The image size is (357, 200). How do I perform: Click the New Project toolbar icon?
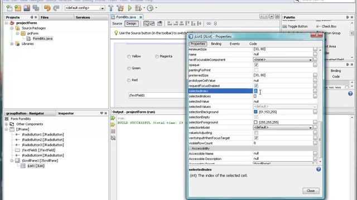[18, 8]
